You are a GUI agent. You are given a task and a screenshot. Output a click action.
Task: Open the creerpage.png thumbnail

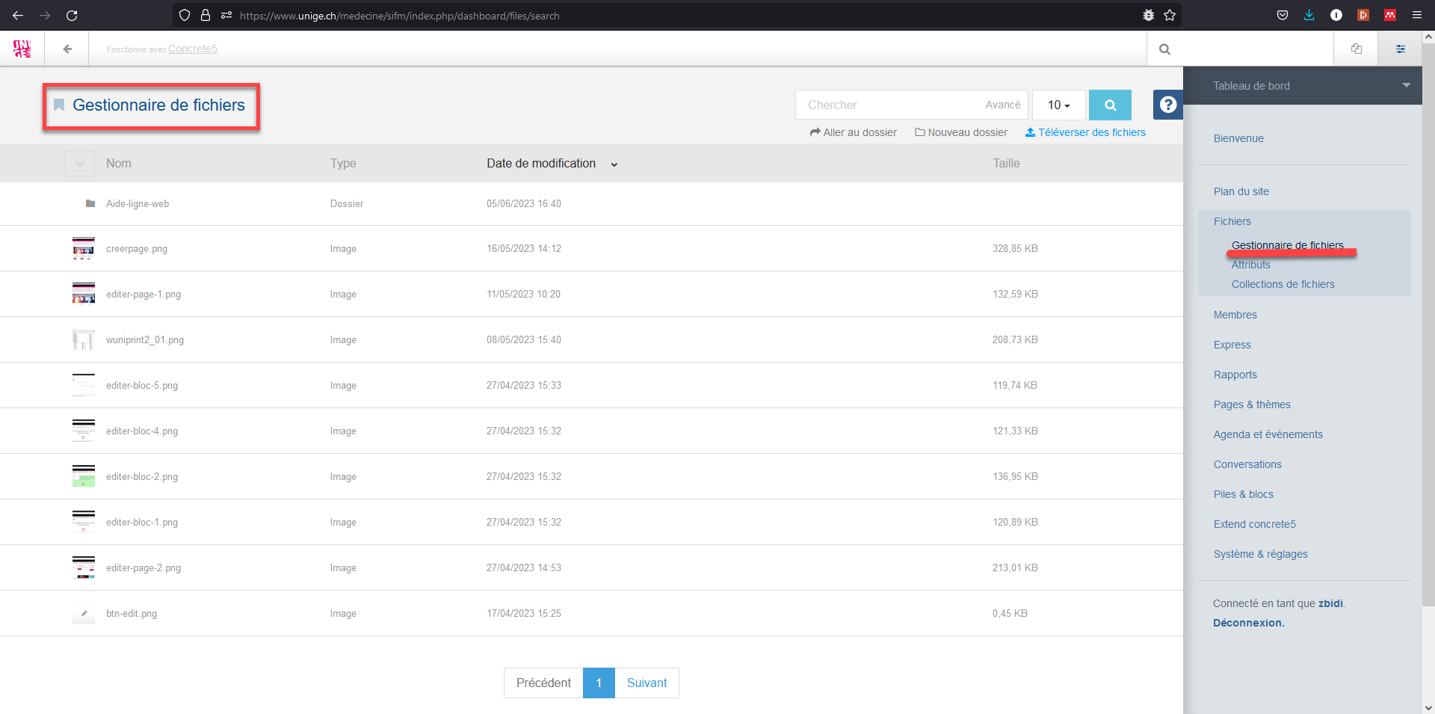pos(83,248)
